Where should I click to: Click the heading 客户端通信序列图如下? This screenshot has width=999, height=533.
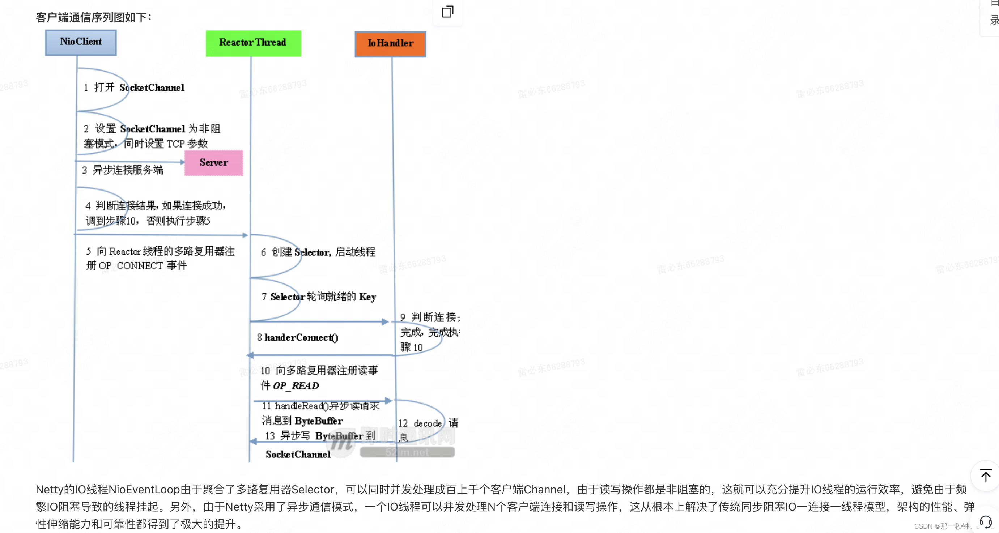click(x=93, y=17)
